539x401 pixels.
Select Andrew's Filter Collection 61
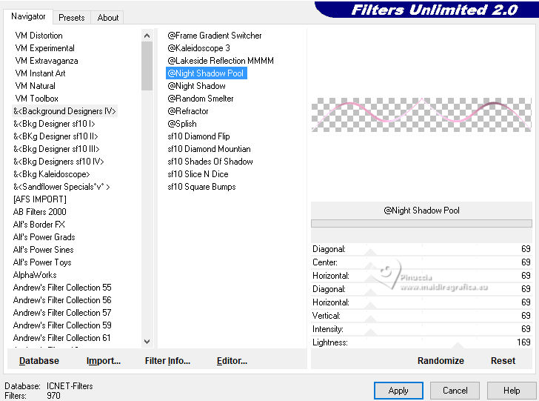(x=62, y=338)
